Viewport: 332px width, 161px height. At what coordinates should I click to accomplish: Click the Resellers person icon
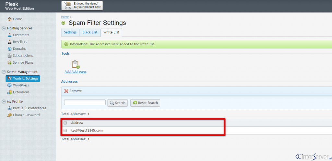click(9, 42)
